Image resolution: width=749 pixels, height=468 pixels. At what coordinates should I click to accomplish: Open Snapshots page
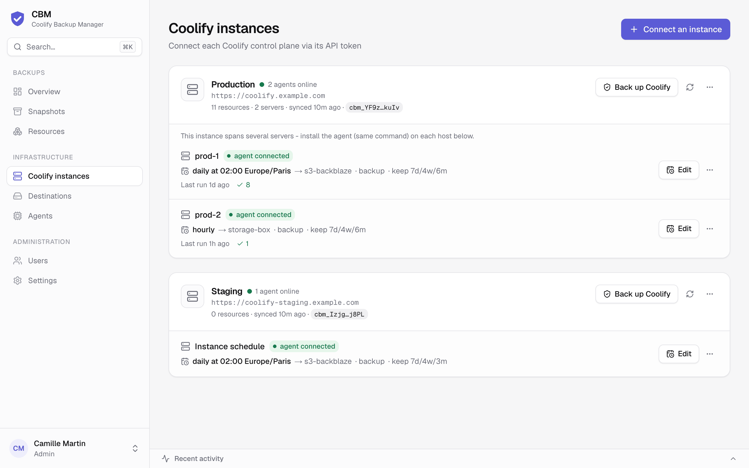click(75, 111)
